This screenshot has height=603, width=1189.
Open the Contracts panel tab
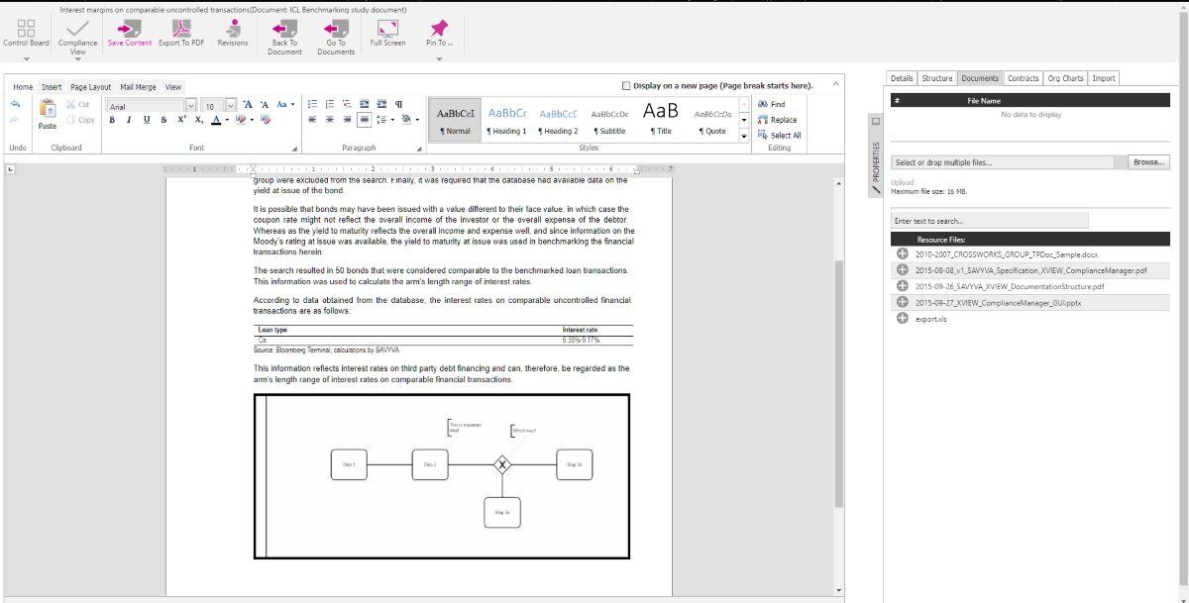(1024, 78)
